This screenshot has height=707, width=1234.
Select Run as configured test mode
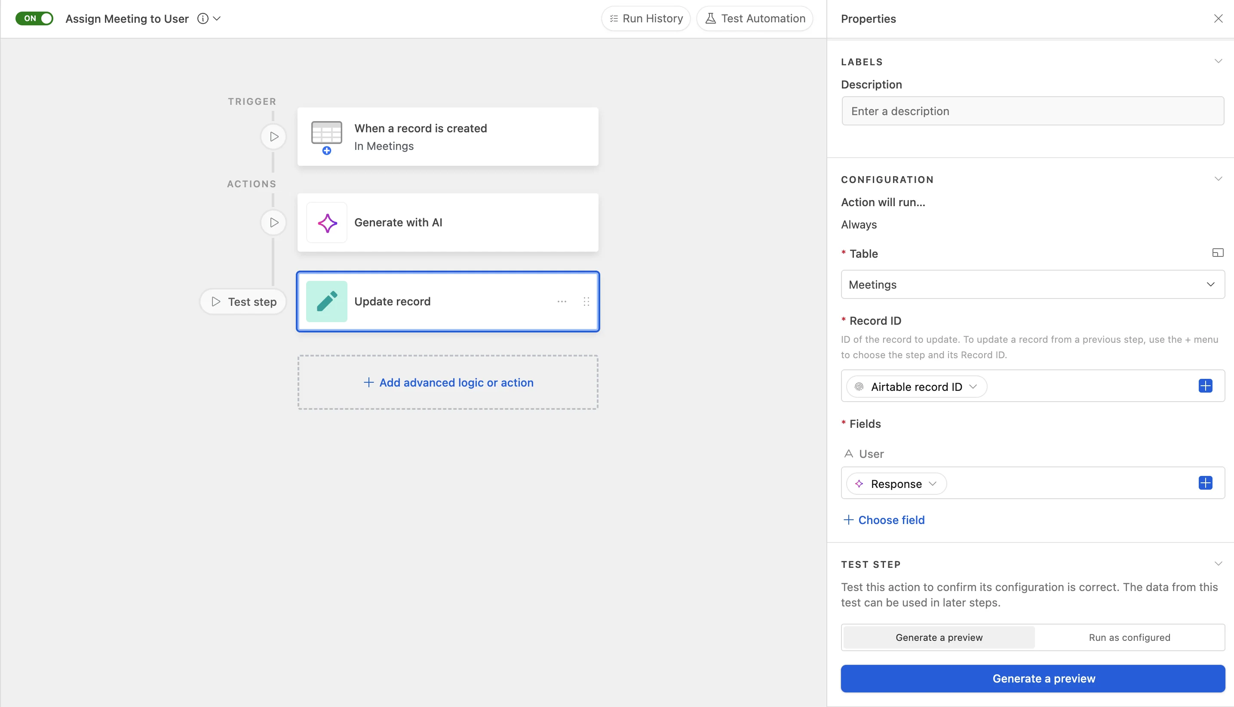click(1129, 637)
